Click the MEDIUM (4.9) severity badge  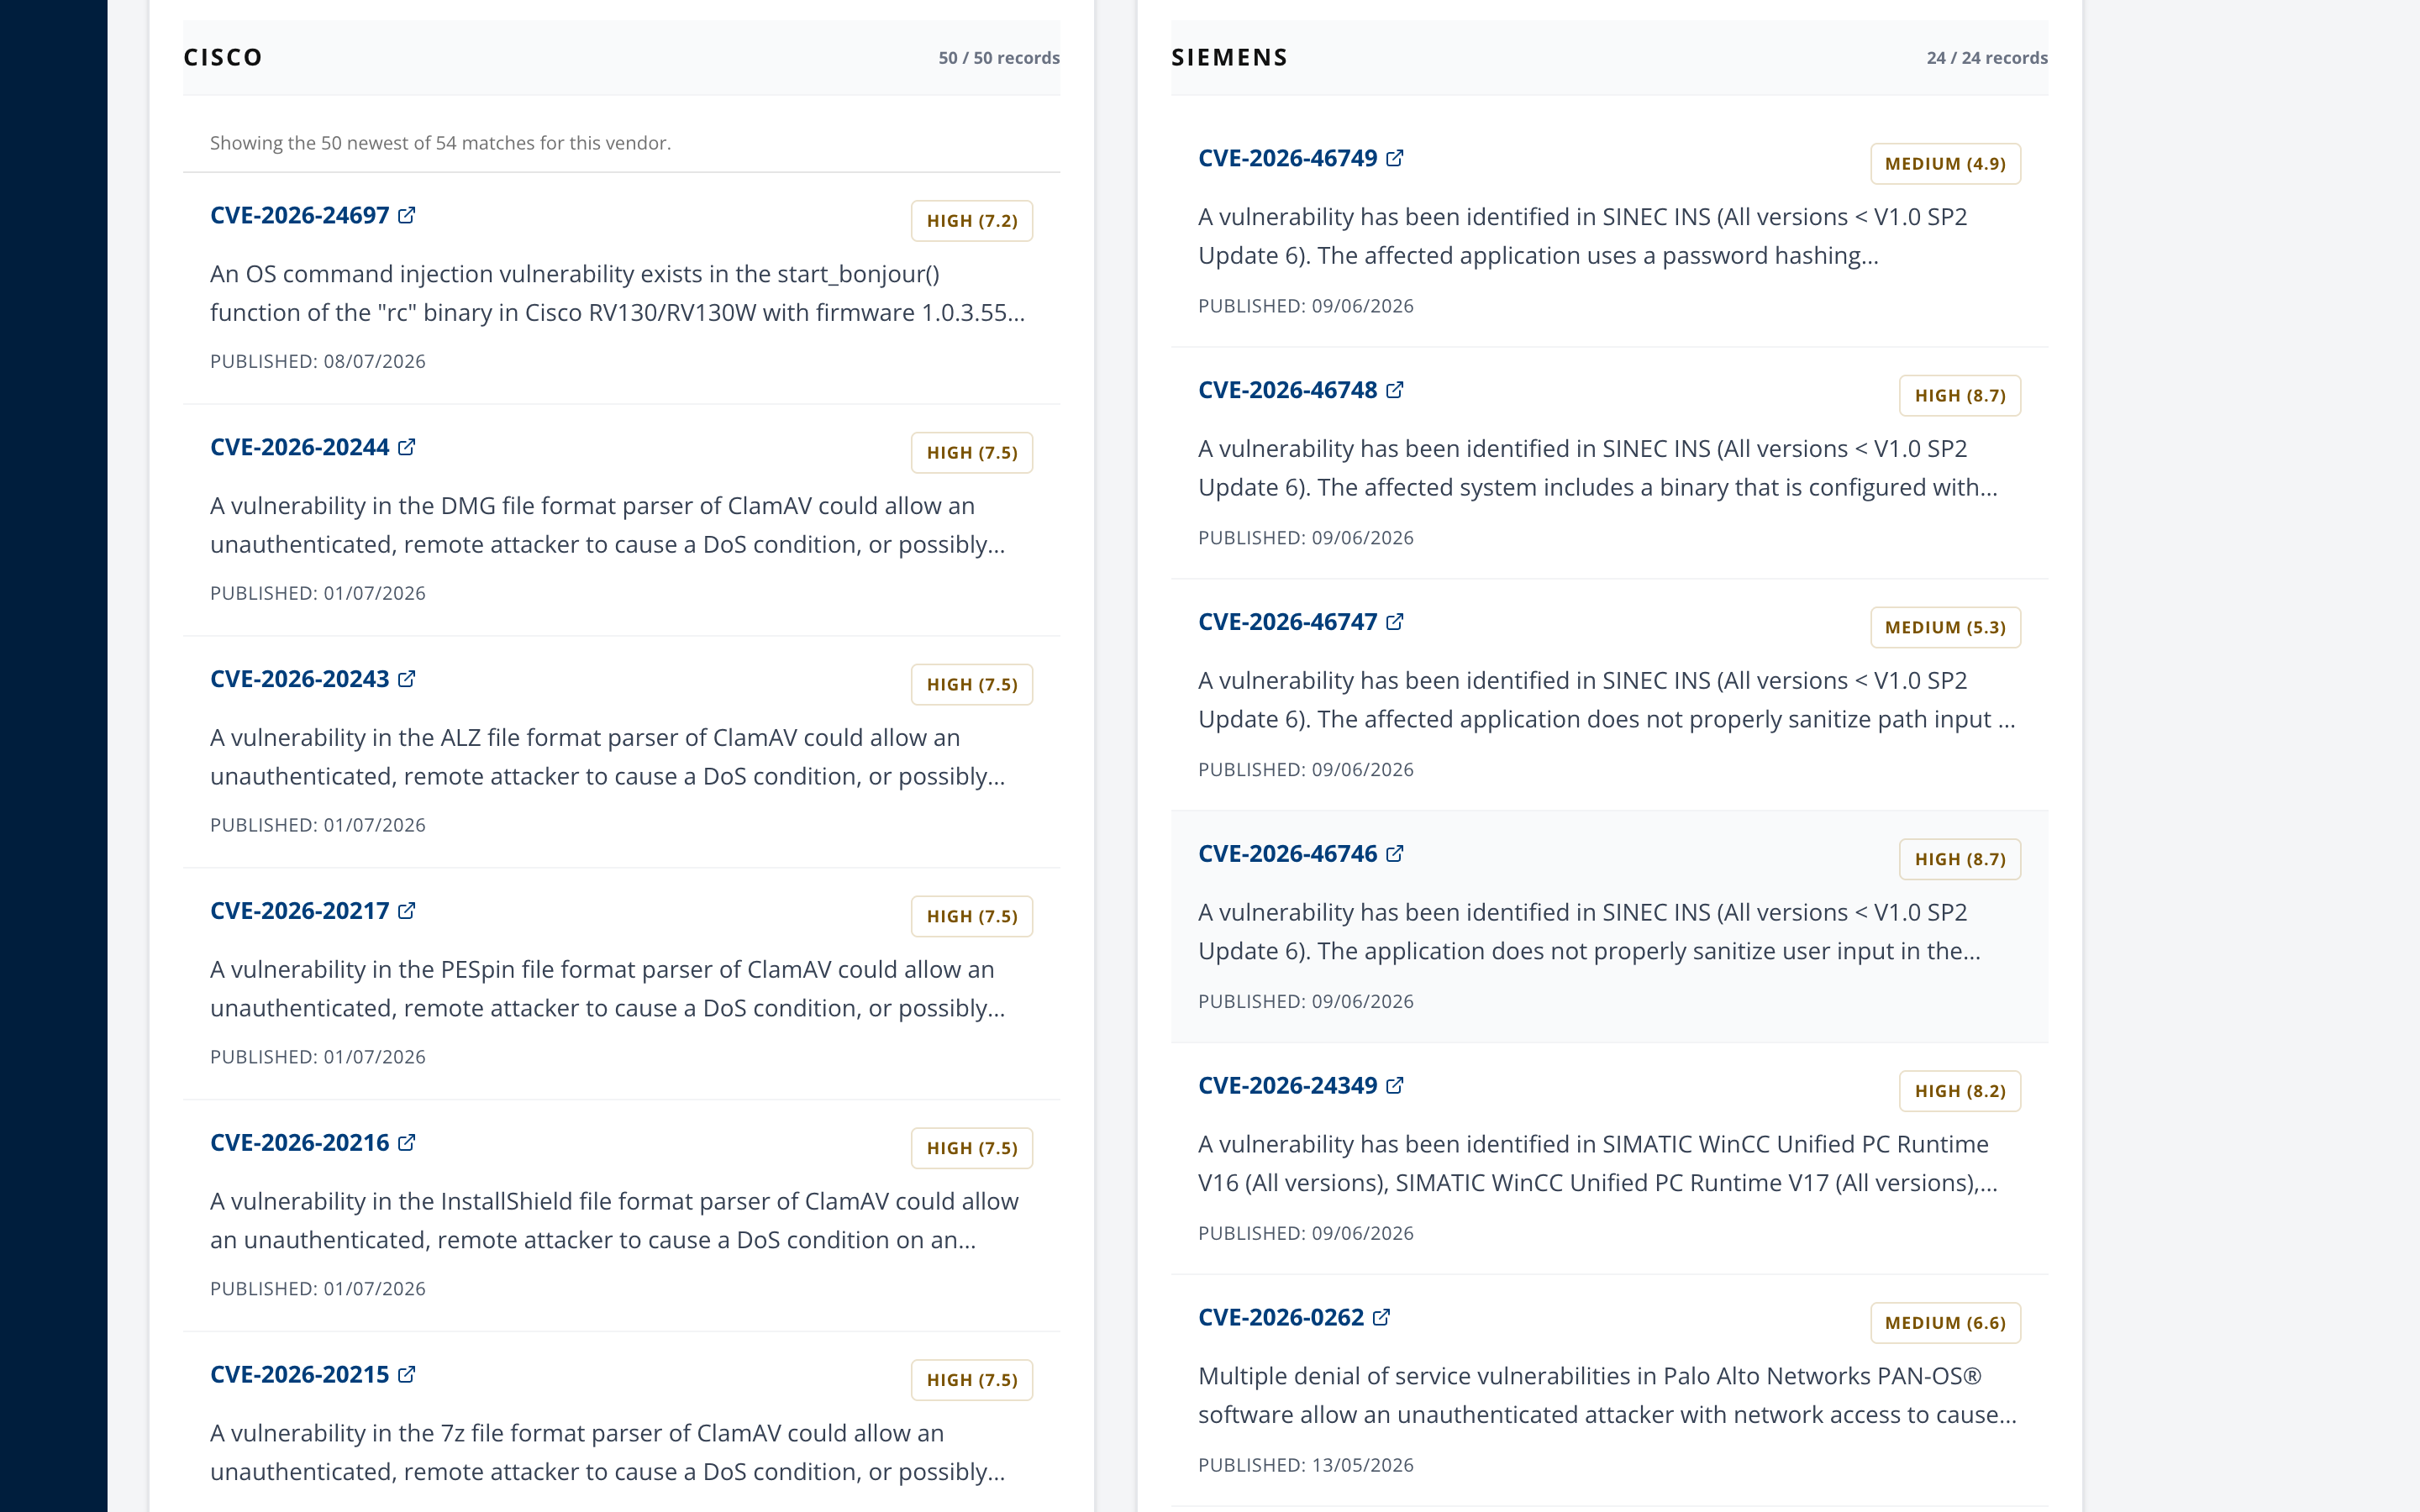(1945, 164)
